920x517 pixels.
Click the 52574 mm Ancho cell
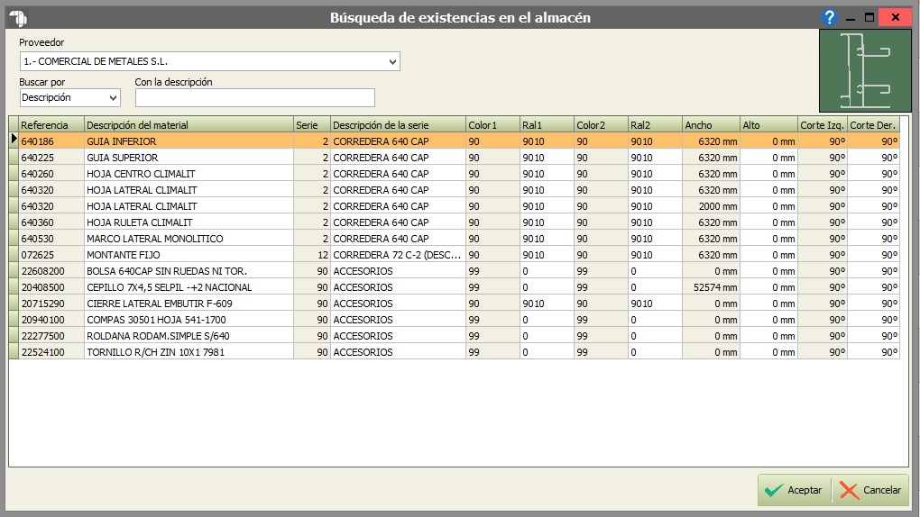[711, 287]
